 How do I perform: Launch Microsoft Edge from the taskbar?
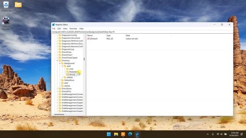pos(130,134)
